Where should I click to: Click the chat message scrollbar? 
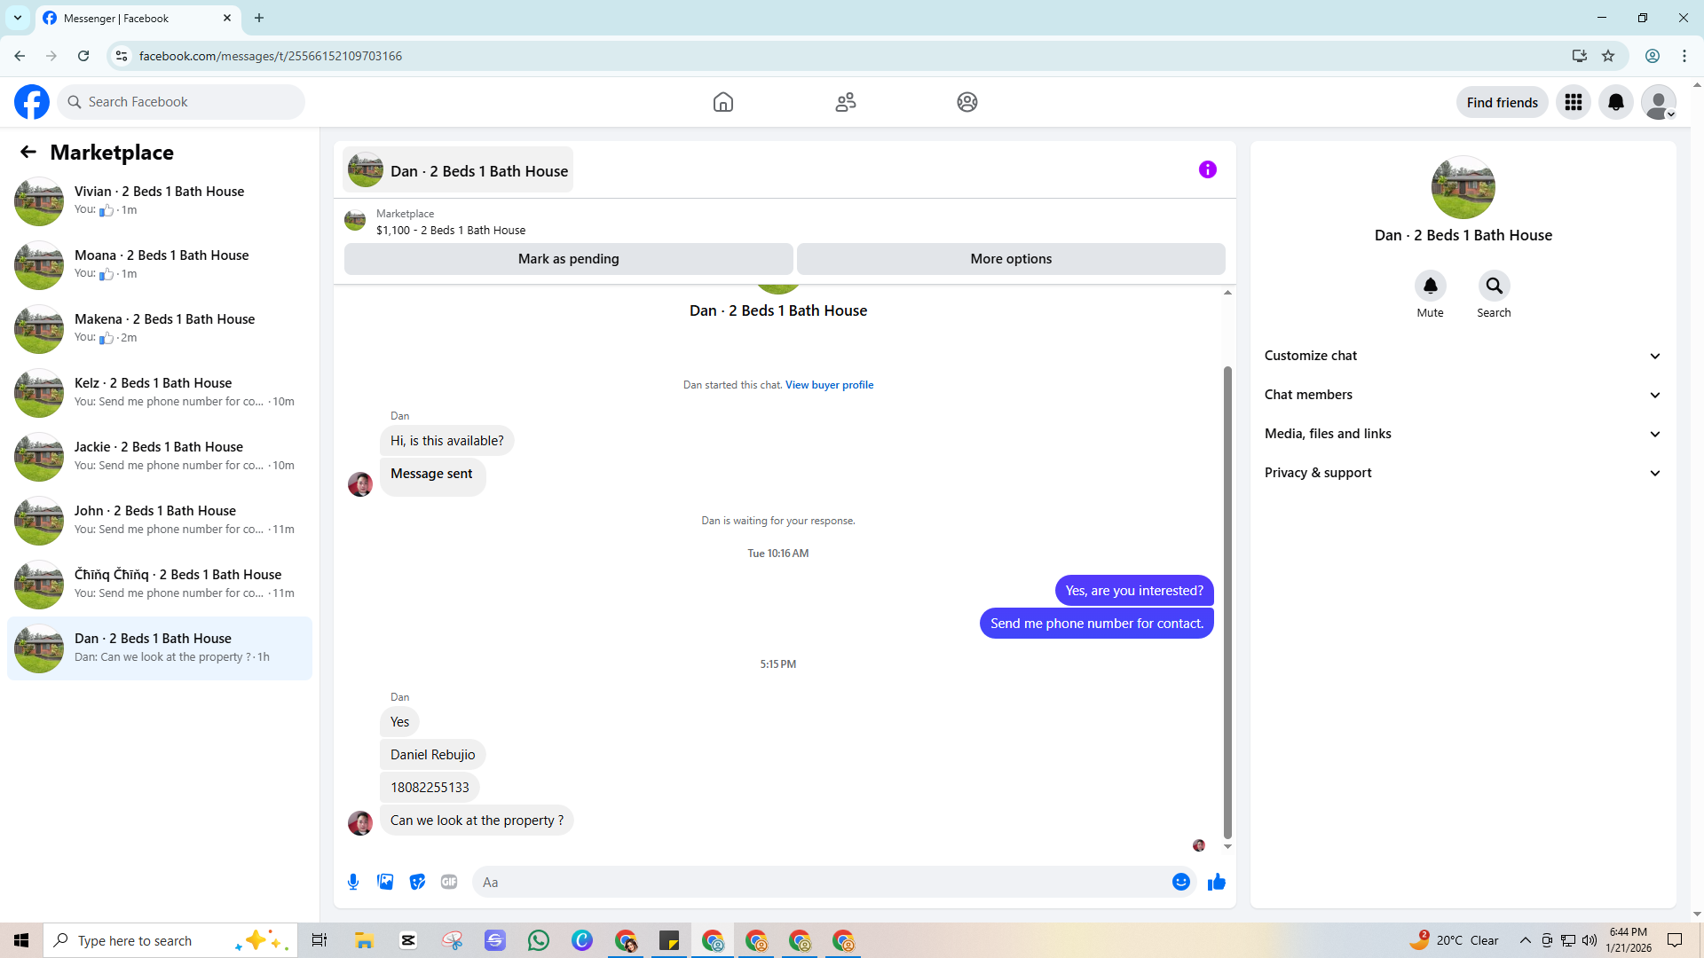pos(1227,603)
